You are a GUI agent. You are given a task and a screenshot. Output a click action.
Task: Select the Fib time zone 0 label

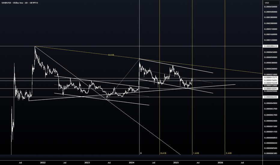pyautogui.click(x=141, y=153)
